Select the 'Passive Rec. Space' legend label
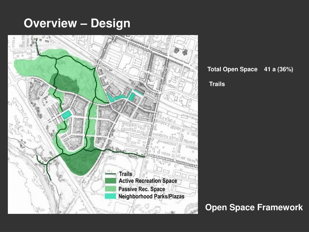309x232 pixels. [142, 189]
